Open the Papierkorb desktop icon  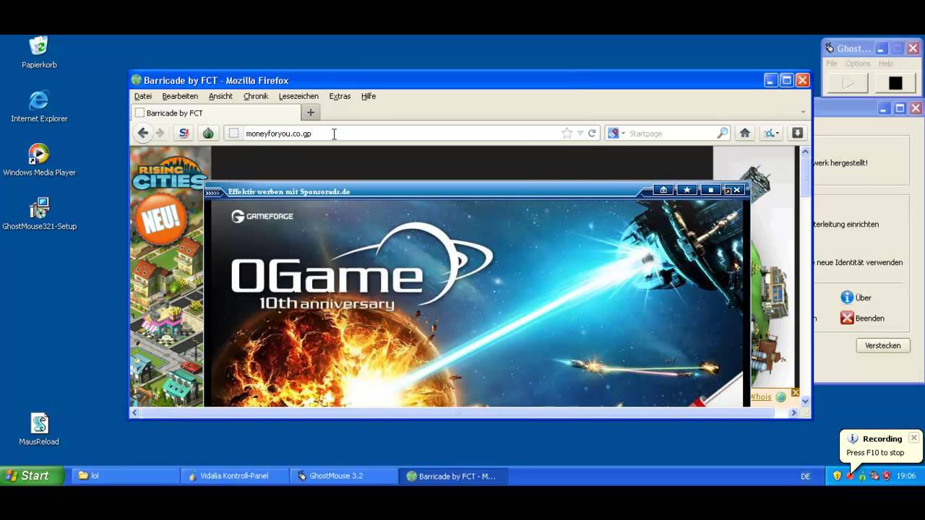pyautogui.click(x=39, y=52)
